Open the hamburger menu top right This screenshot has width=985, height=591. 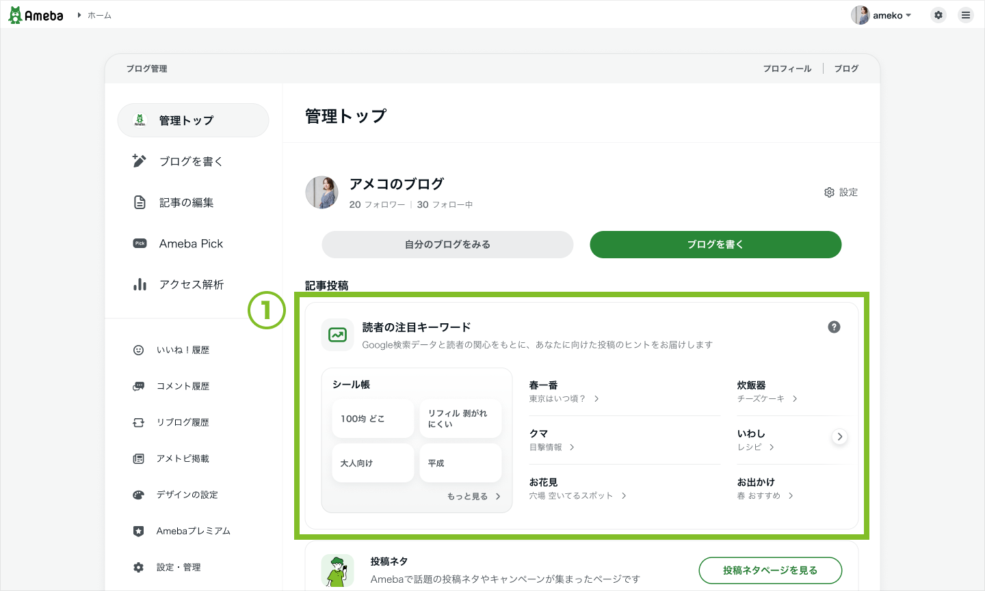coord(966,14)
